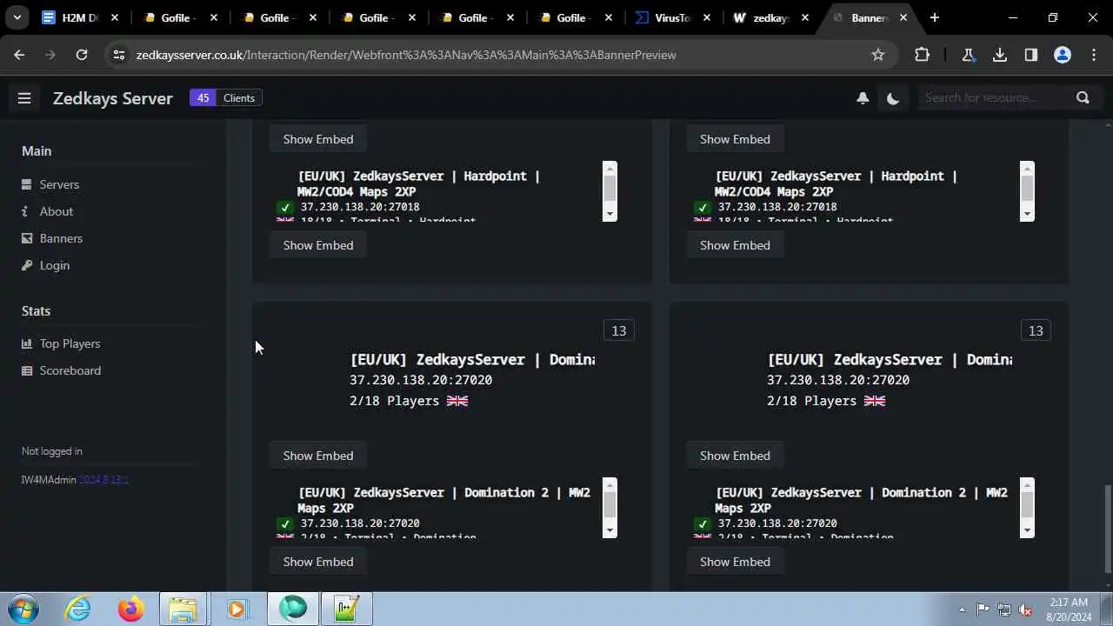
Task: Click the 13 badge on left Domination card
Action: (x=619, y=330)
